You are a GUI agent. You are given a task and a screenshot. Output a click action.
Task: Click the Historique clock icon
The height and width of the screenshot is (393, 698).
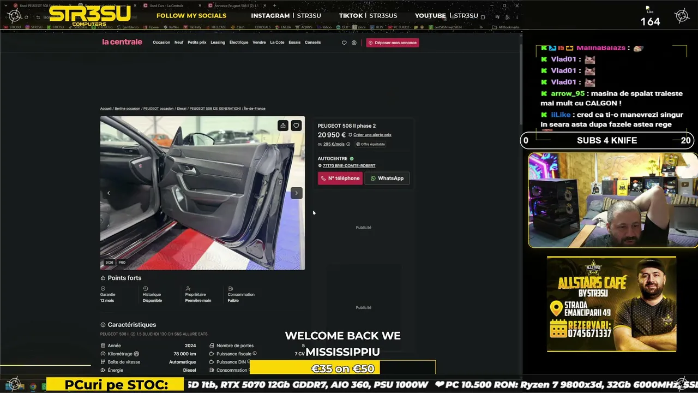click(146, 288)
